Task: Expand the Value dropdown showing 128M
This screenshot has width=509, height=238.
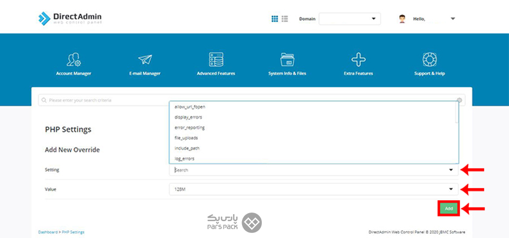Action: coord(313,189)
